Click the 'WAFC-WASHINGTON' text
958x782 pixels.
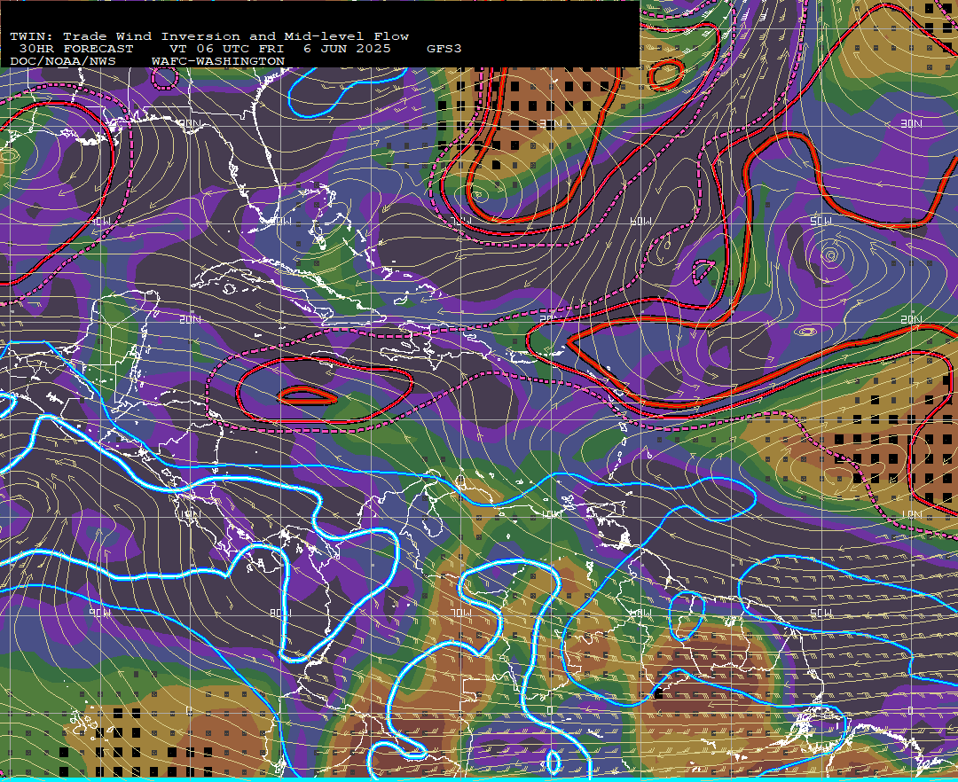coord(218,62)
